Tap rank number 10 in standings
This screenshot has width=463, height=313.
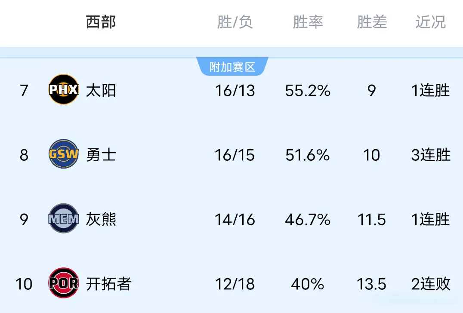pyautogui.click(x=24, y=284)
